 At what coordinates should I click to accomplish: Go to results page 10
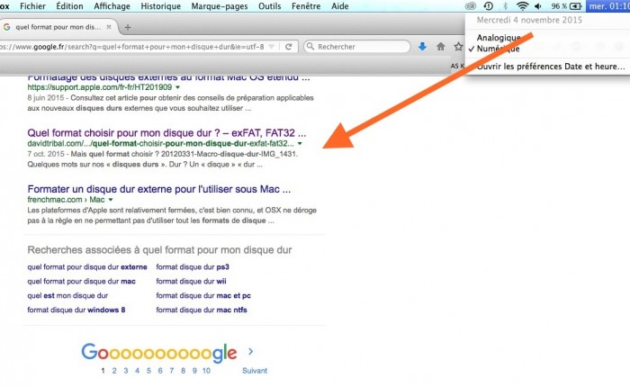tap(206, 371)
